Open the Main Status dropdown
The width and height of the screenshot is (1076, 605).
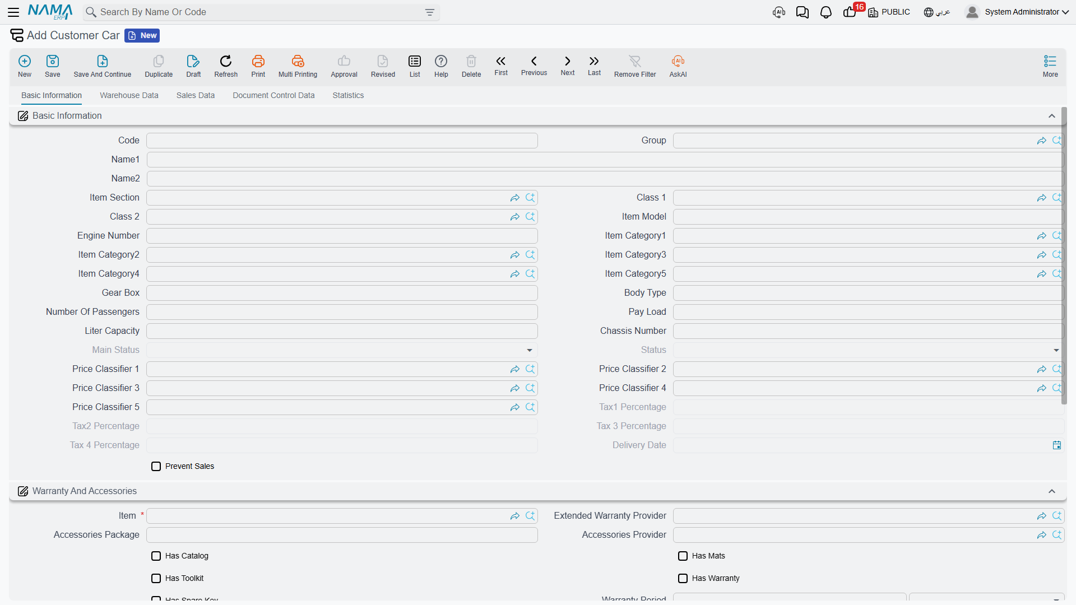(x=529, y=350)
